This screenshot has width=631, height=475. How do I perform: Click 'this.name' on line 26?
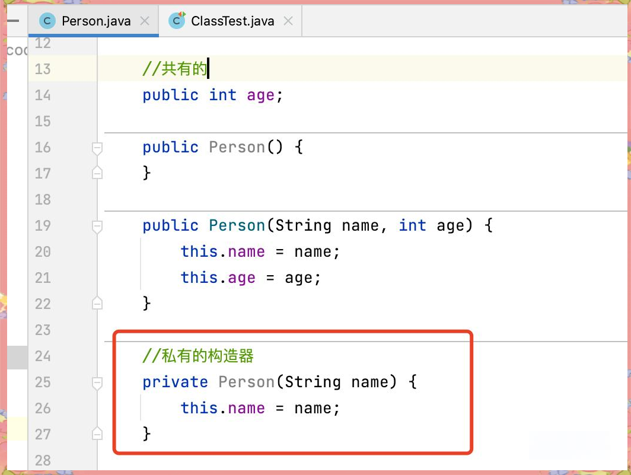point(222,408)
